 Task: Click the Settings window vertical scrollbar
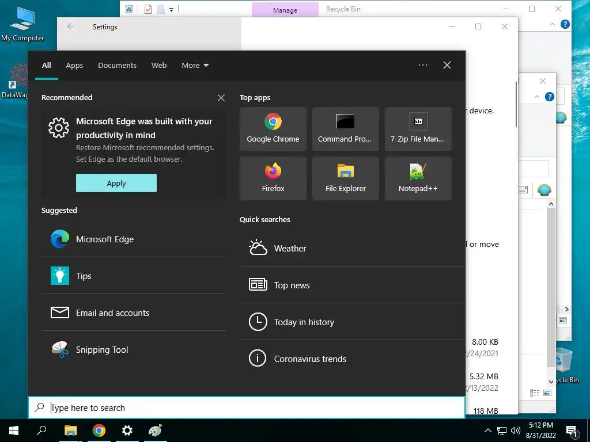[516, 104]
